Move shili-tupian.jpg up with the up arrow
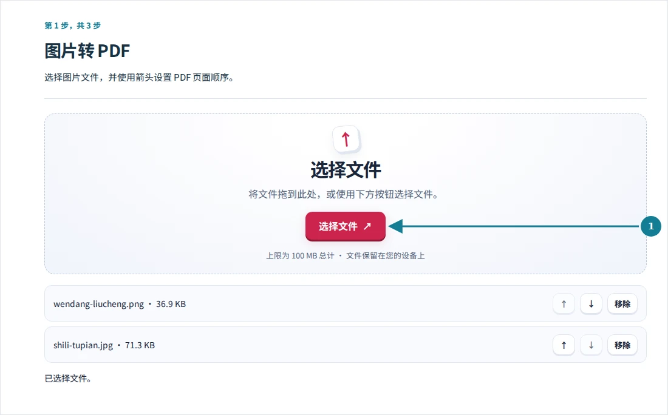The width and height of the screenshot is (668, 415). tap(564, 345)
